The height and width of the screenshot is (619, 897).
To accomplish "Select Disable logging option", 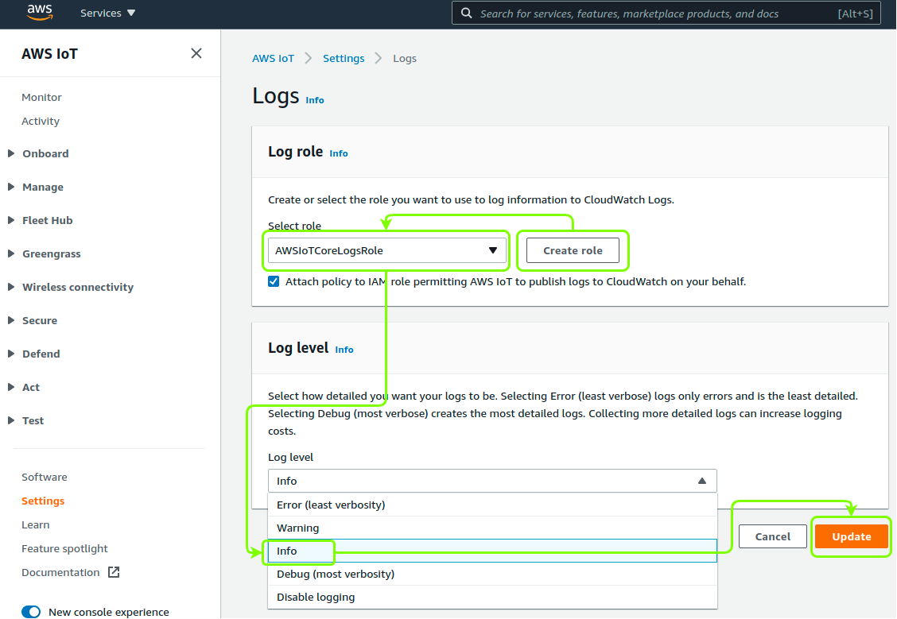I will click(x=492, y=598).
